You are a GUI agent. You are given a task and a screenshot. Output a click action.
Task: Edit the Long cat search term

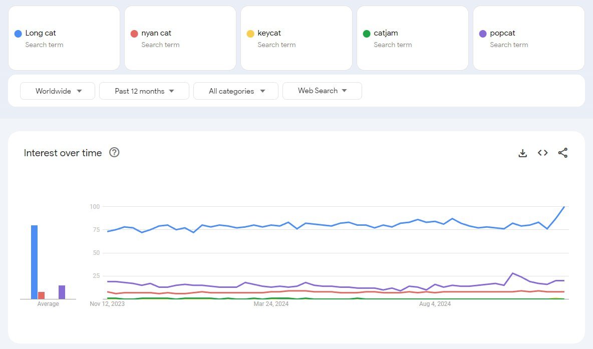64,38
